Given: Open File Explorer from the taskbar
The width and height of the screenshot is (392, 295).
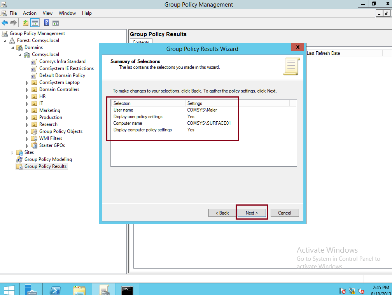Looking at the screenshot, I should click(x=79, y=290).
